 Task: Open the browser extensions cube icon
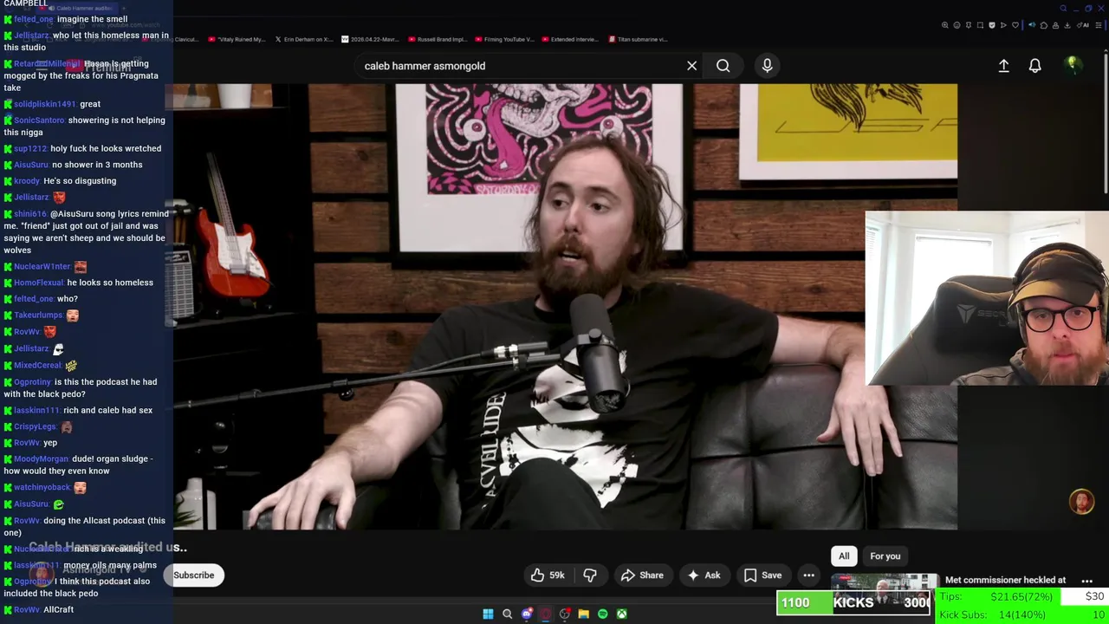pyautogui.click(x=1044, y=25)
